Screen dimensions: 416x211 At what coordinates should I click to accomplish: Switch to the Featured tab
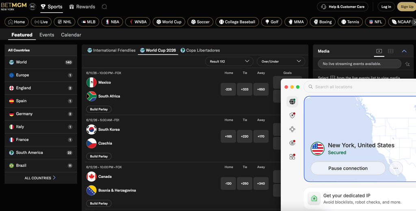[22, 35]
